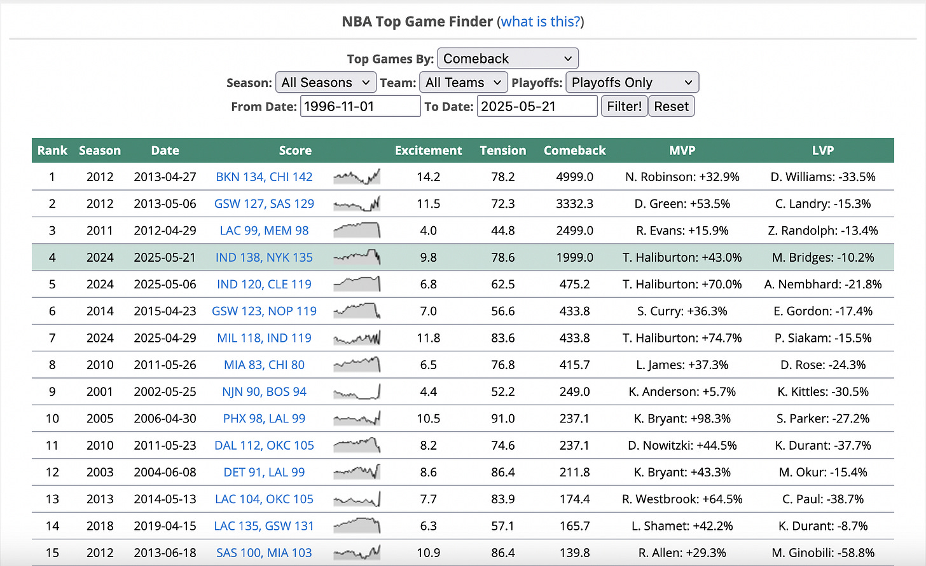Screen dimensions: 926x566
Task: Open the GSW 123, NOP 119 game link
Action: click(264, 311)
